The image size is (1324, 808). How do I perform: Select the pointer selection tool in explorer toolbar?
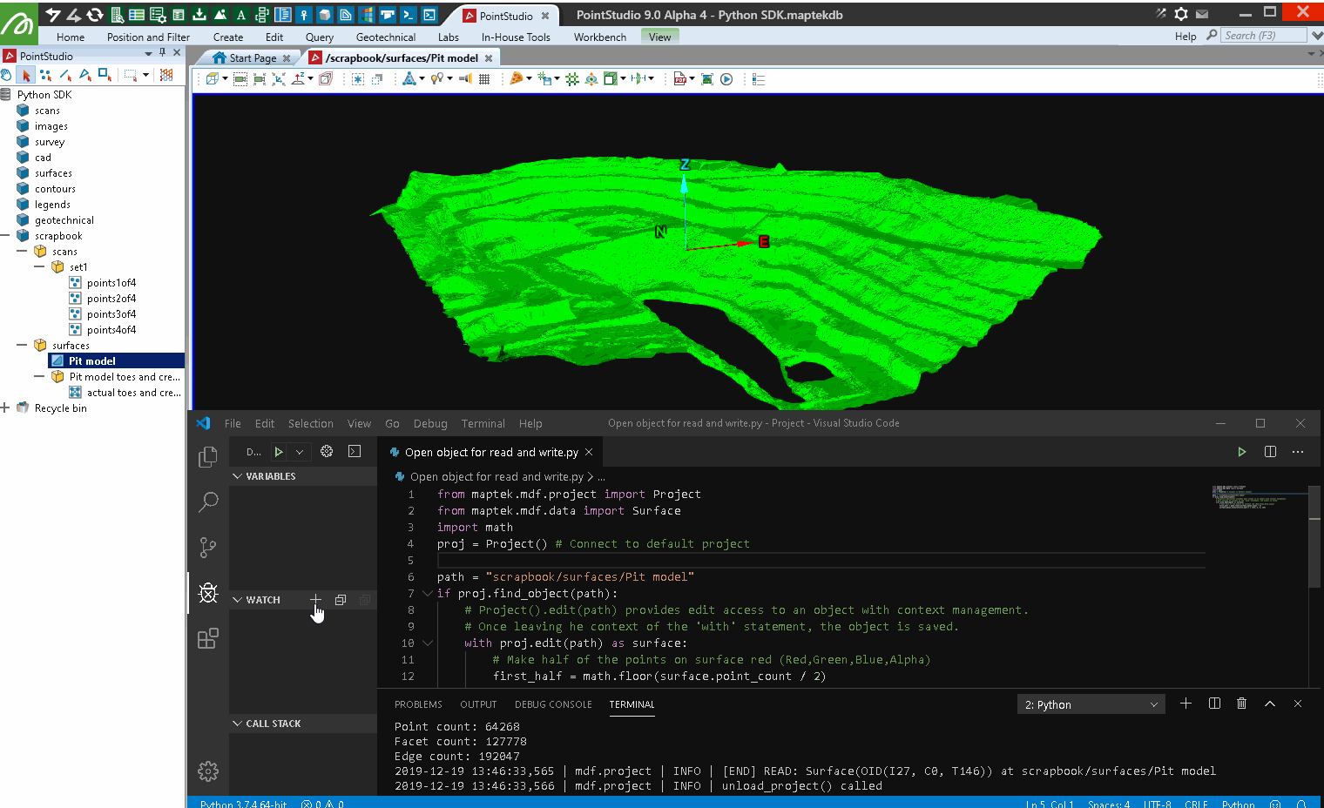coord(26,76)
